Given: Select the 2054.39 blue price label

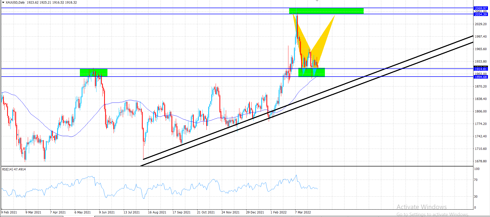Looking at the screenshot, I should 481,15.
